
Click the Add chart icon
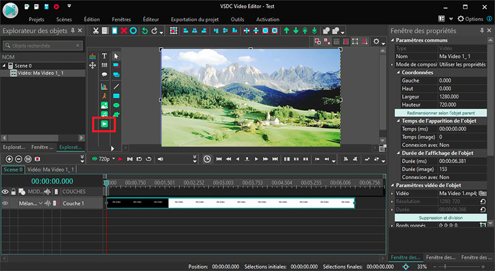pyautogui.click(x=104, y=86)
